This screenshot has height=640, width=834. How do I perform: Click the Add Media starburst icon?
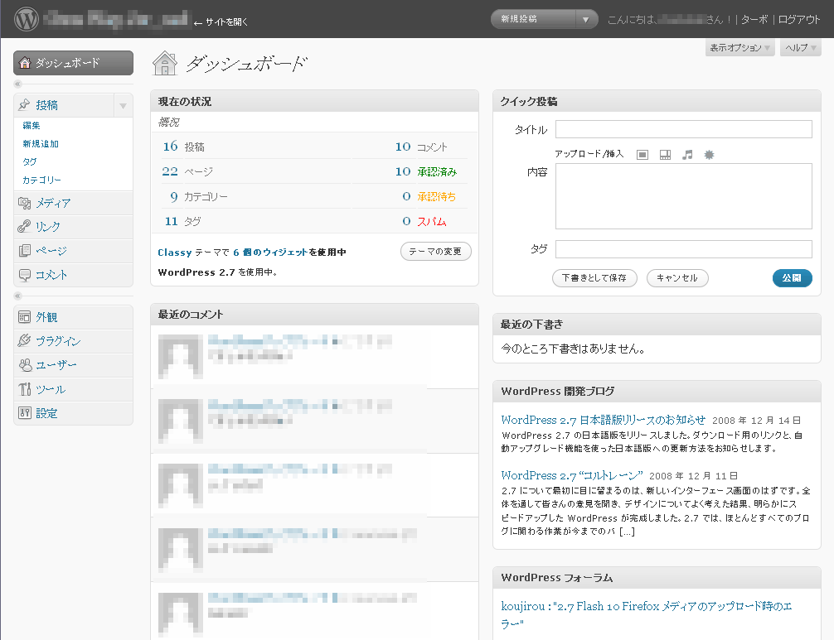click(x=709, y=155)
